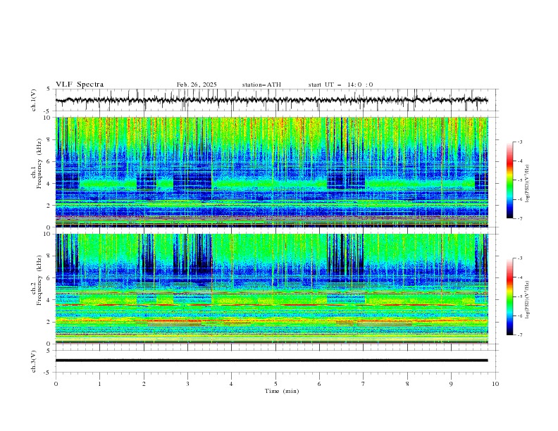
Task: Click the ch.3 flat voltage trace
Action: (x=271, y=361)
